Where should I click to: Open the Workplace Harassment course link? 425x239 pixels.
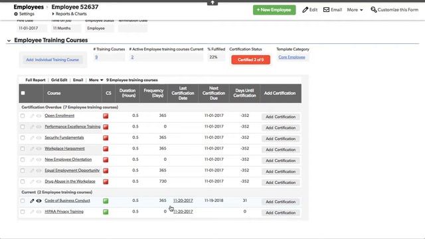(x=64, y=149)
